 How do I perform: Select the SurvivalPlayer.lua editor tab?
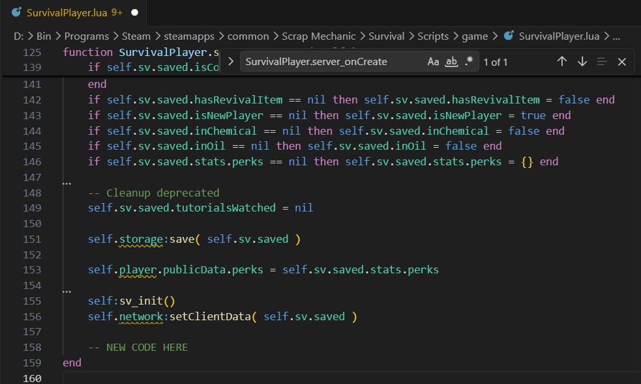[x=74, y=12]
